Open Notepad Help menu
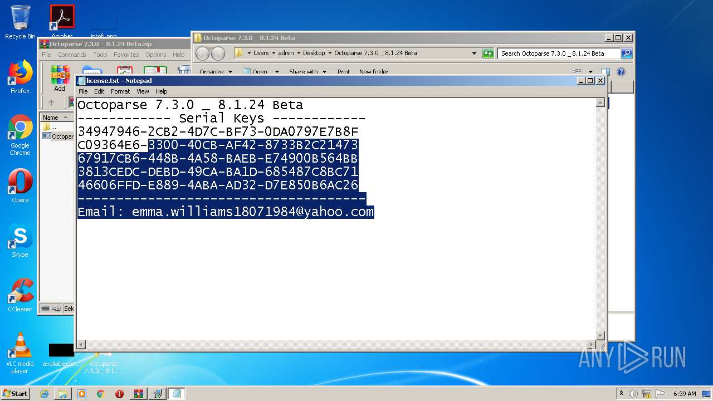Image resolution: width=713 pixels, height=401 pixels. point(162,91)
